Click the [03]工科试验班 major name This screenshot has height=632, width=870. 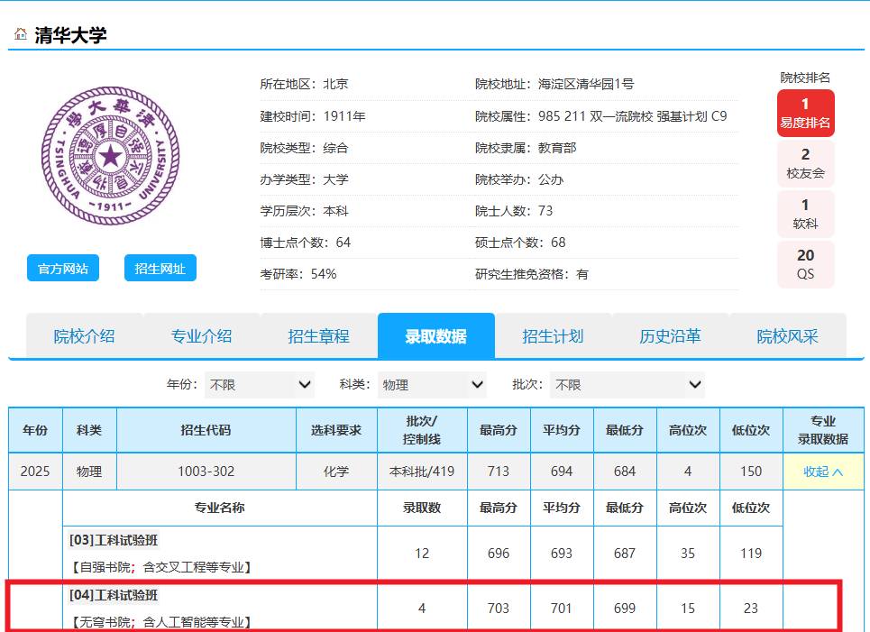click(x=114, y=540)
